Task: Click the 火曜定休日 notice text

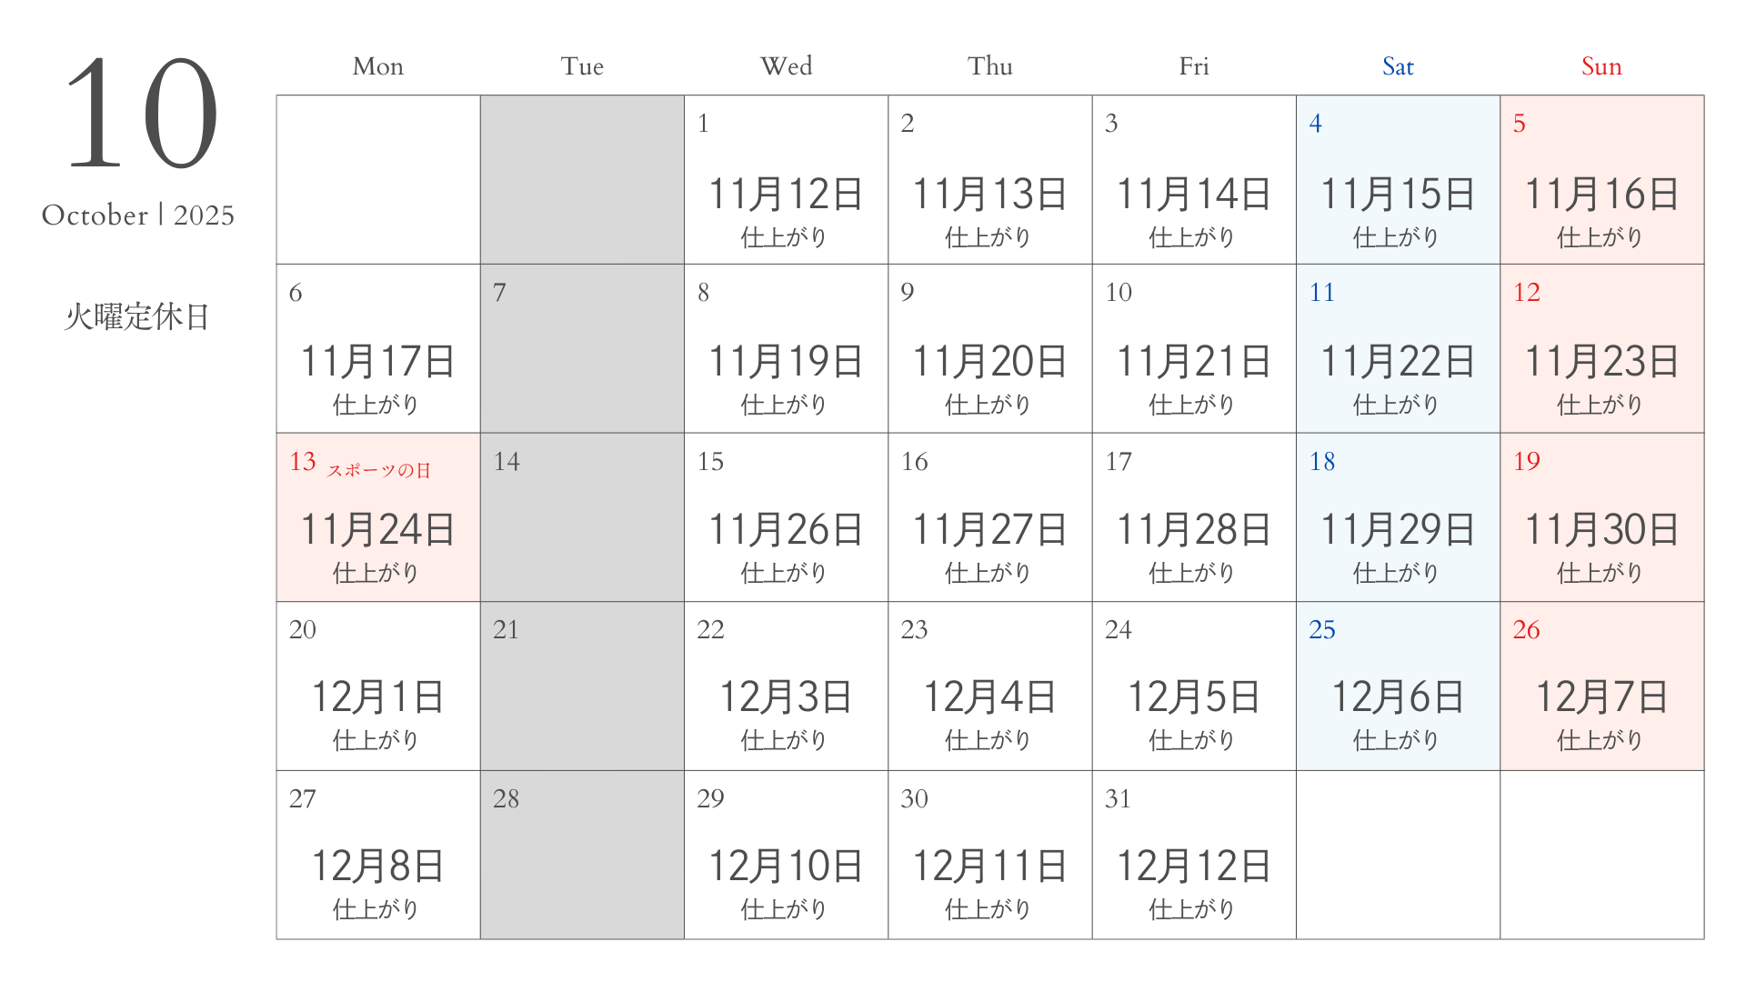Action: coord(137,316)
